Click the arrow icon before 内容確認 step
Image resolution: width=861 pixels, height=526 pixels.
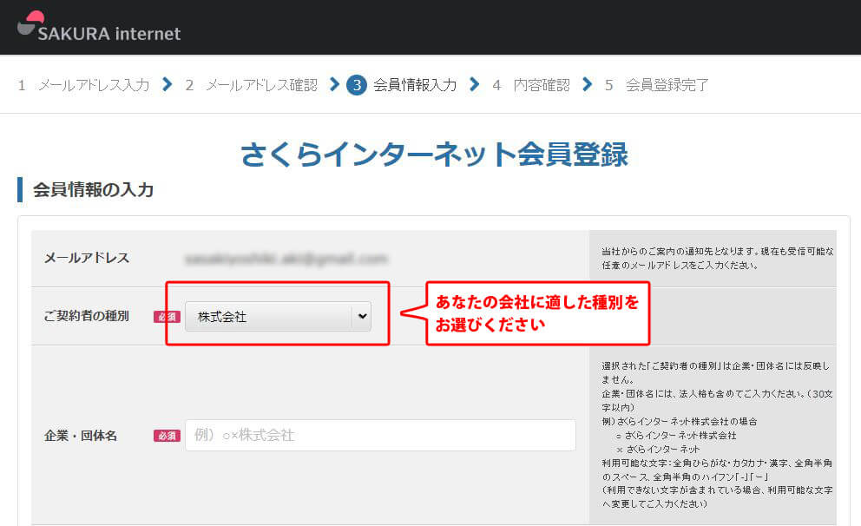point(473,85)
